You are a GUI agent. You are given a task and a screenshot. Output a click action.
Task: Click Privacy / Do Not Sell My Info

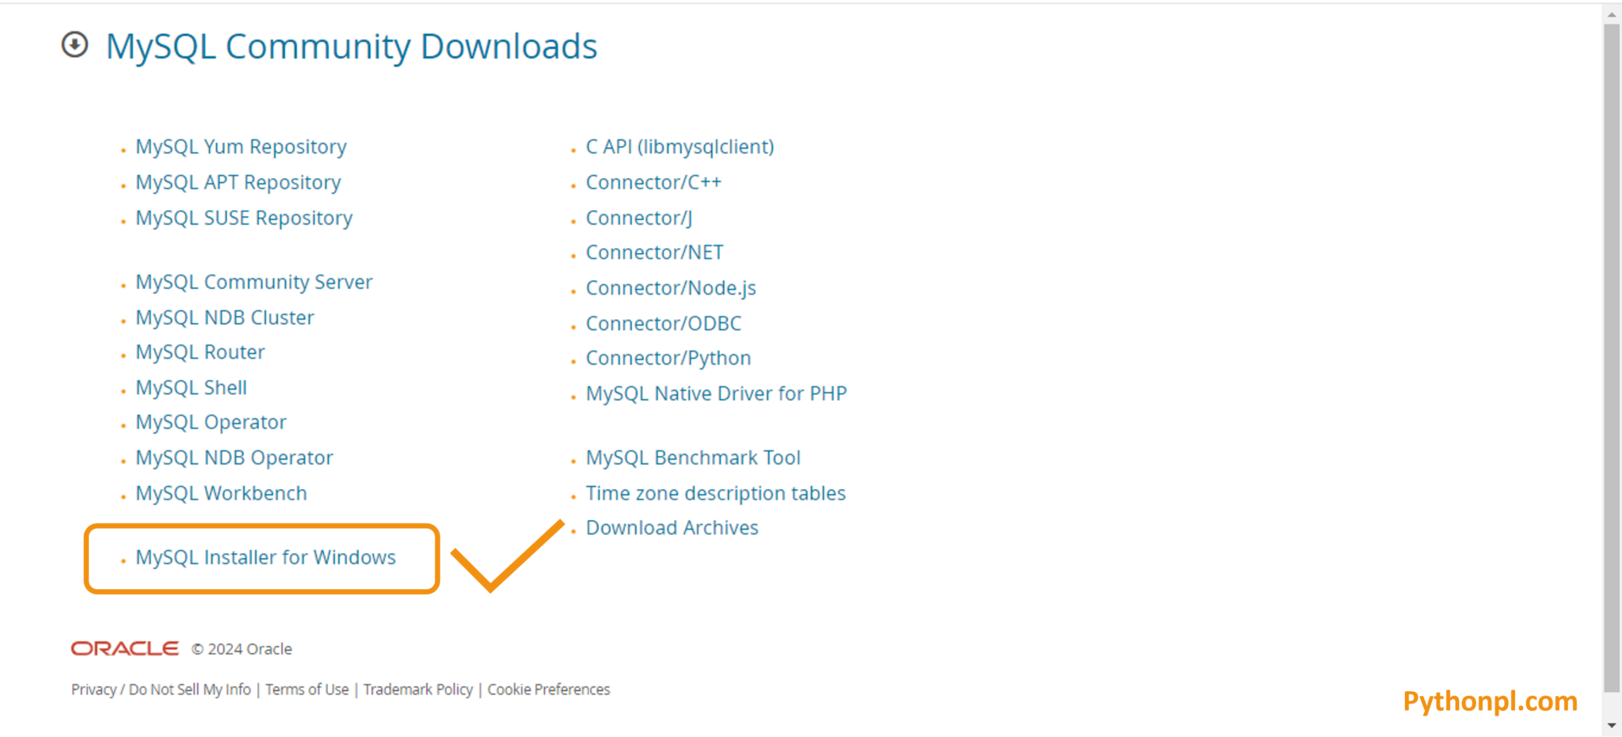(x=160, y=689)
